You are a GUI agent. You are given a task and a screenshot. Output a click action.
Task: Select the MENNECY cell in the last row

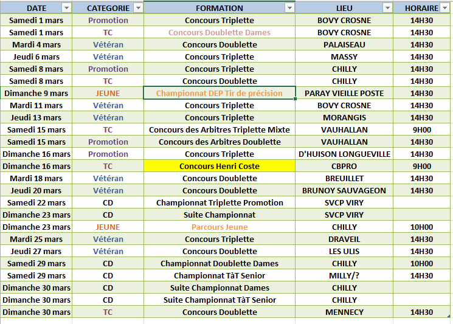[344, 312]
